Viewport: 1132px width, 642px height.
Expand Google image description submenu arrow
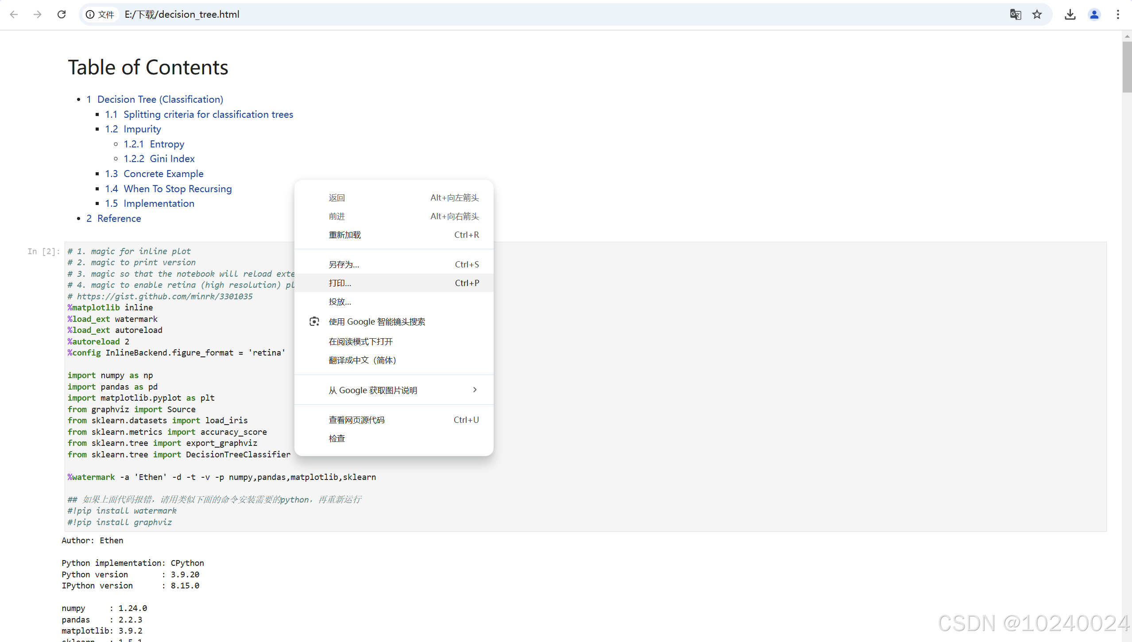click(x=475, y=390)
